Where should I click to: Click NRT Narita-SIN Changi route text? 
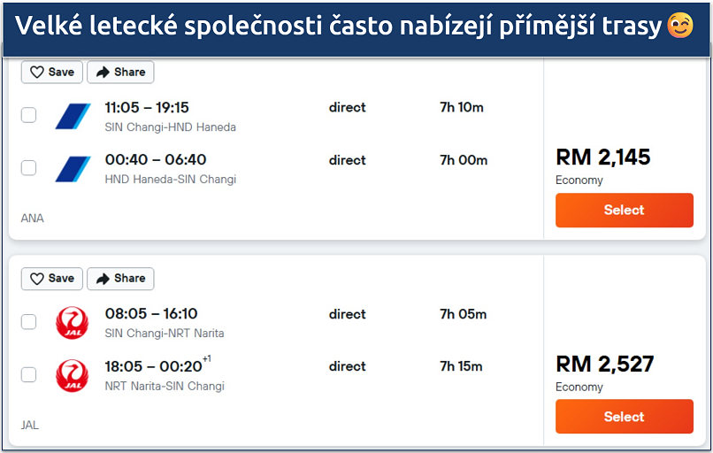(165, 386)
